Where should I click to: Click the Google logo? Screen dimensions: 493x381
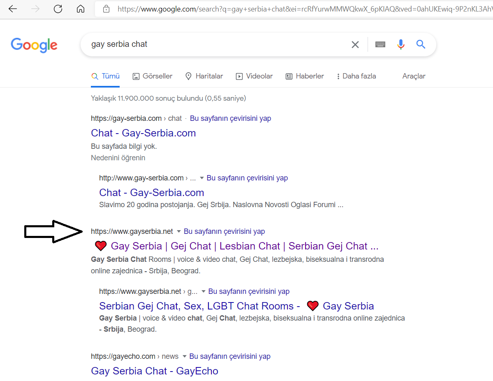pyautogui.click(x=34, y=45)
